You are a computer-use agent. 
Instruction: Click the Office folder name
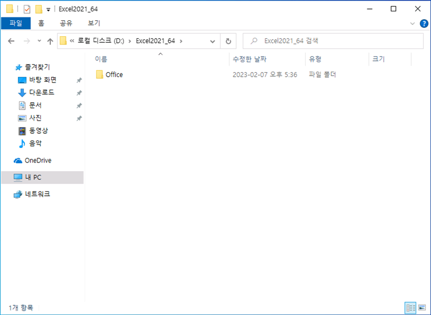click(x=114, y=75)
